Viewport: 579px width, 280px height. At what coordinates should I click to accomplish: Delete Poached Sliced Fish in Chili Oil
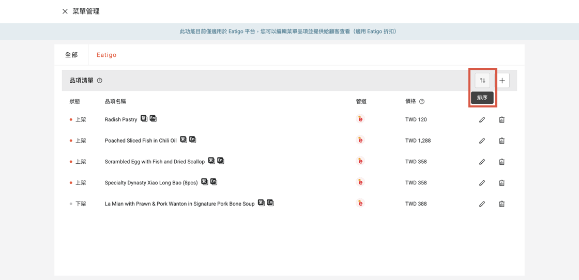[x=501, y=141]
